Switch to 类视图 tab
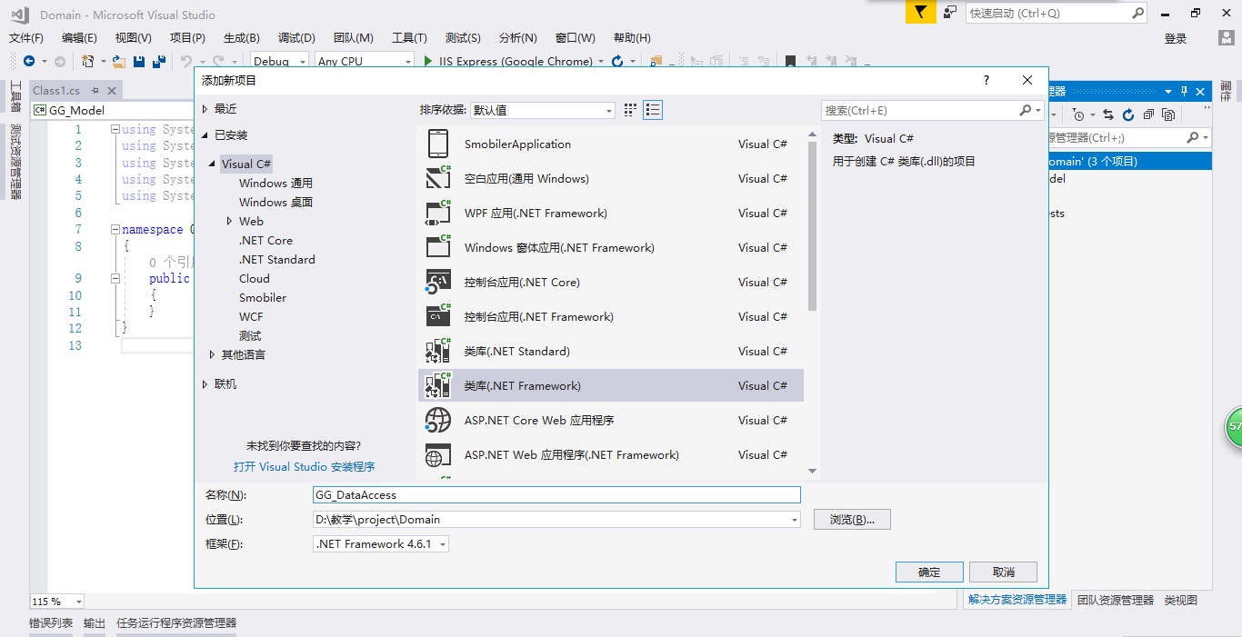The height and width of the screenshot is (637, 1242). tap(1181, 600)
